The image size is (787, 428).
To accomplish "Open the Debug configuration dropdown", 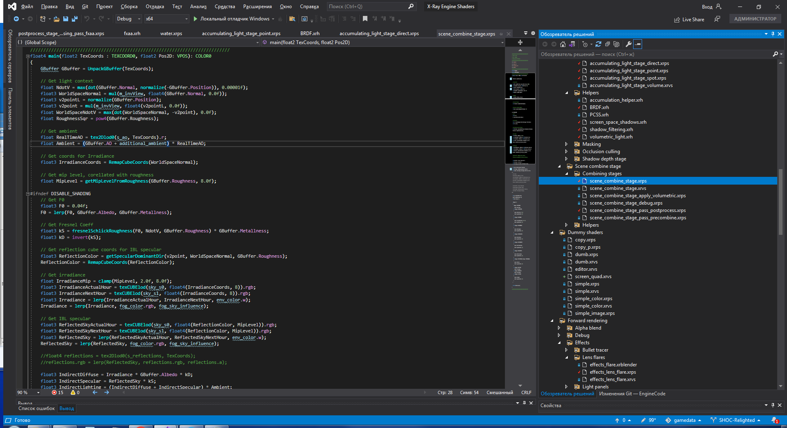I will click(x=128, y=19).
